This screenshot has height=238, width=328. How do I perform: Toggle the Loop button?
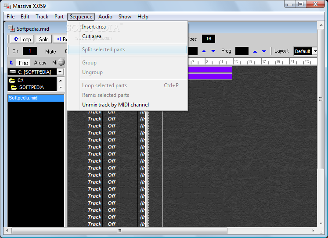tap(22, 39)
